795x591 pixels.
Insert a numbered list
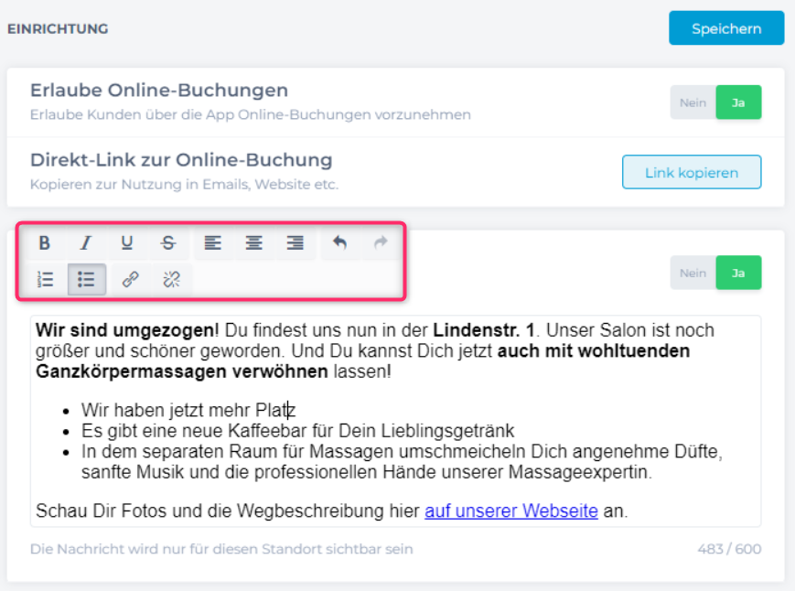(45, 280)
